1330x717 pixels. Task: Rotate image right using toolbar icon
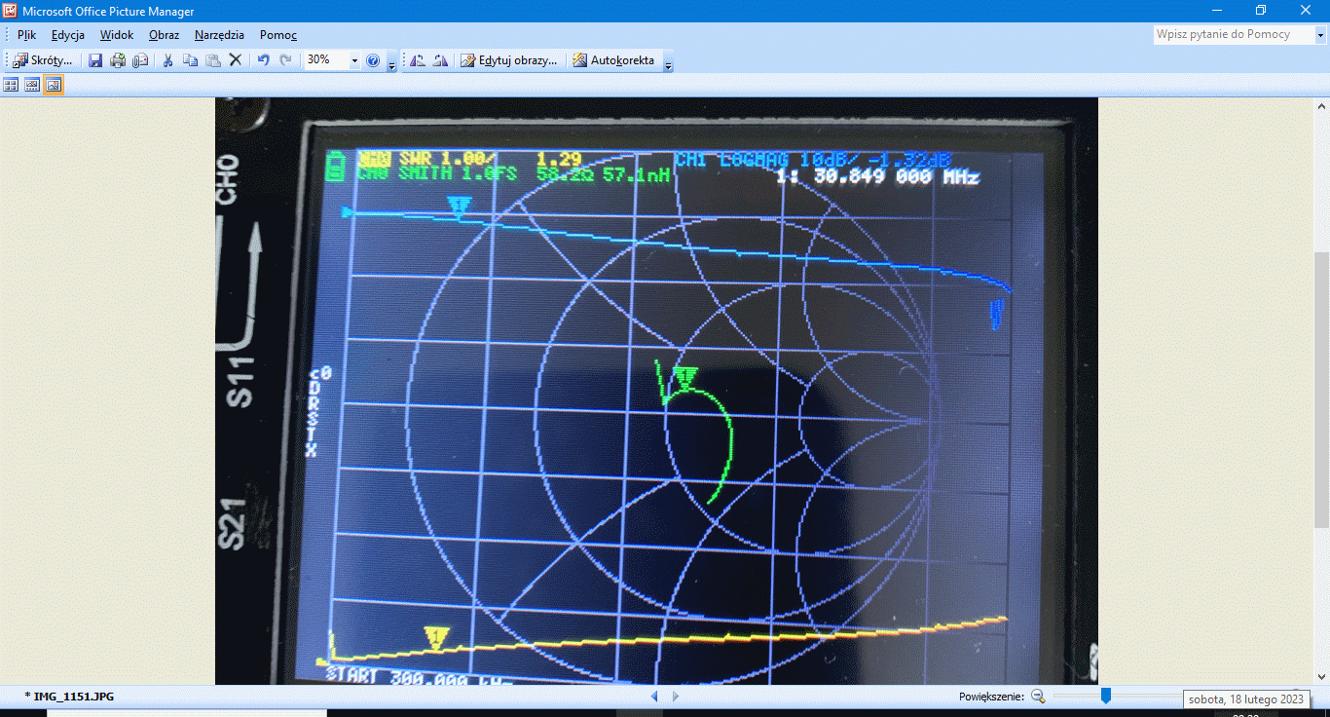[x=440, y=60]
